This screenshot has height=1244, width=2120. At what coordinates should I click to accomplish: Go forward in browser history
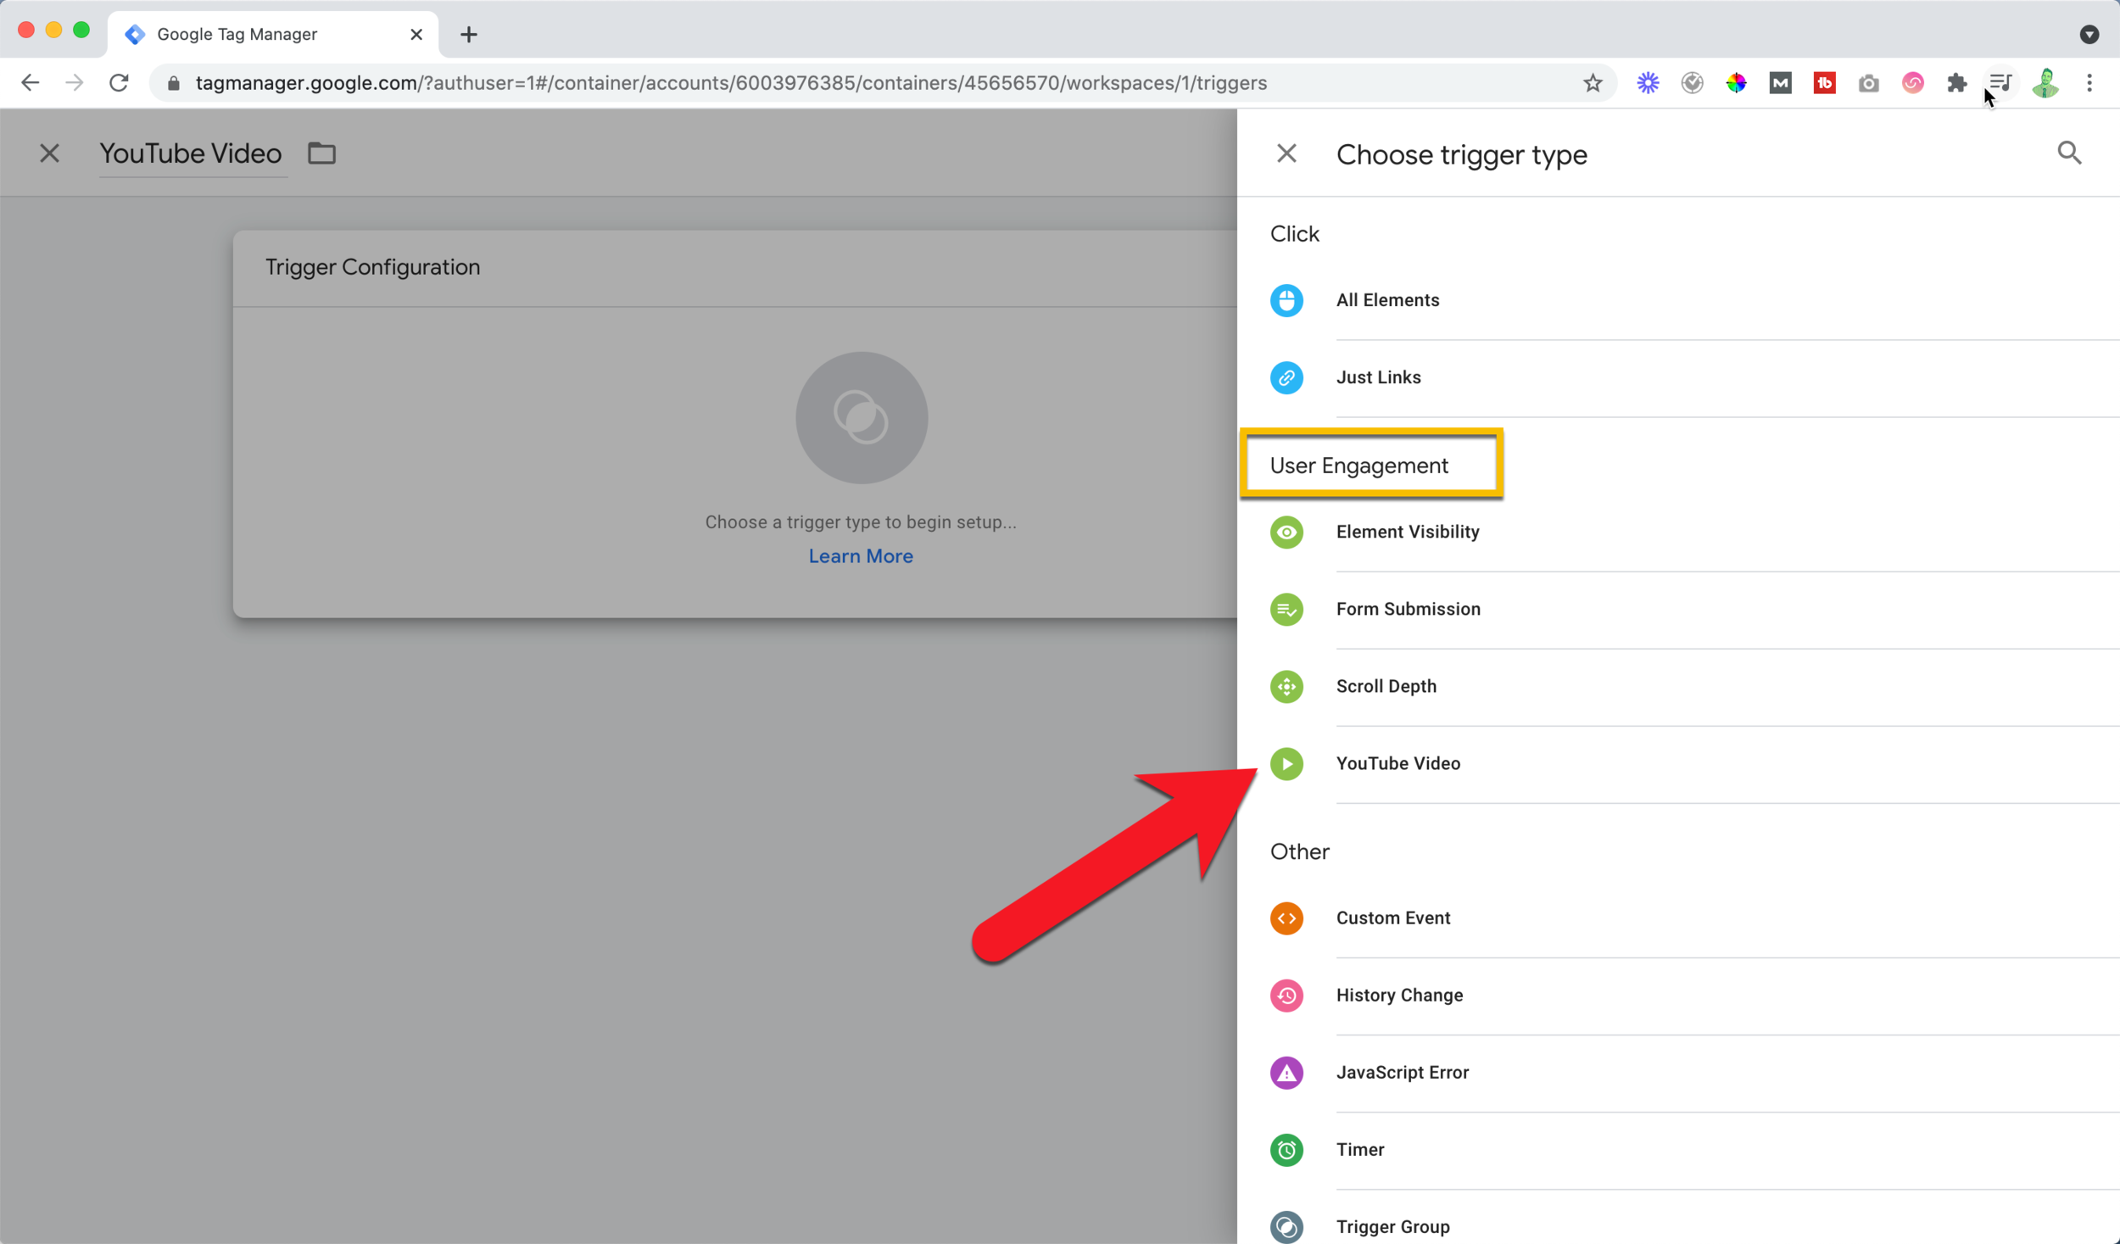tap(75, 82)
